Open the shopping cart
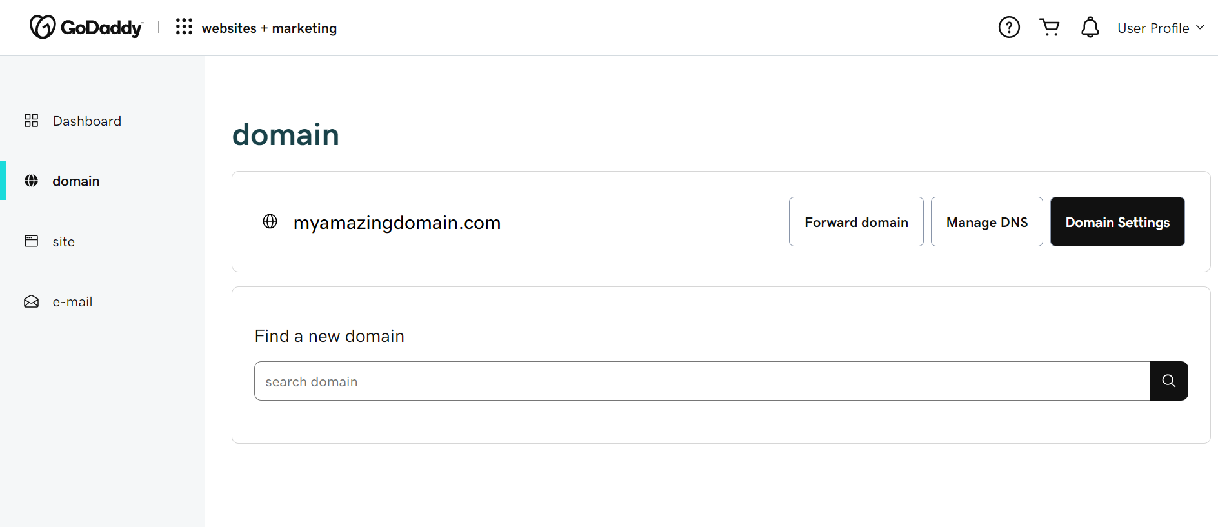 click(1050, 27)
